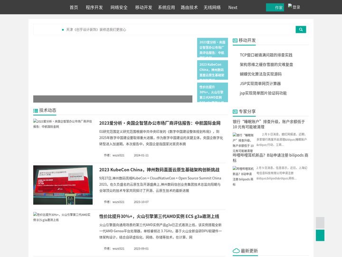
Task: Open the 2023爱分析 slider thumbnail card
Action: 212,48
